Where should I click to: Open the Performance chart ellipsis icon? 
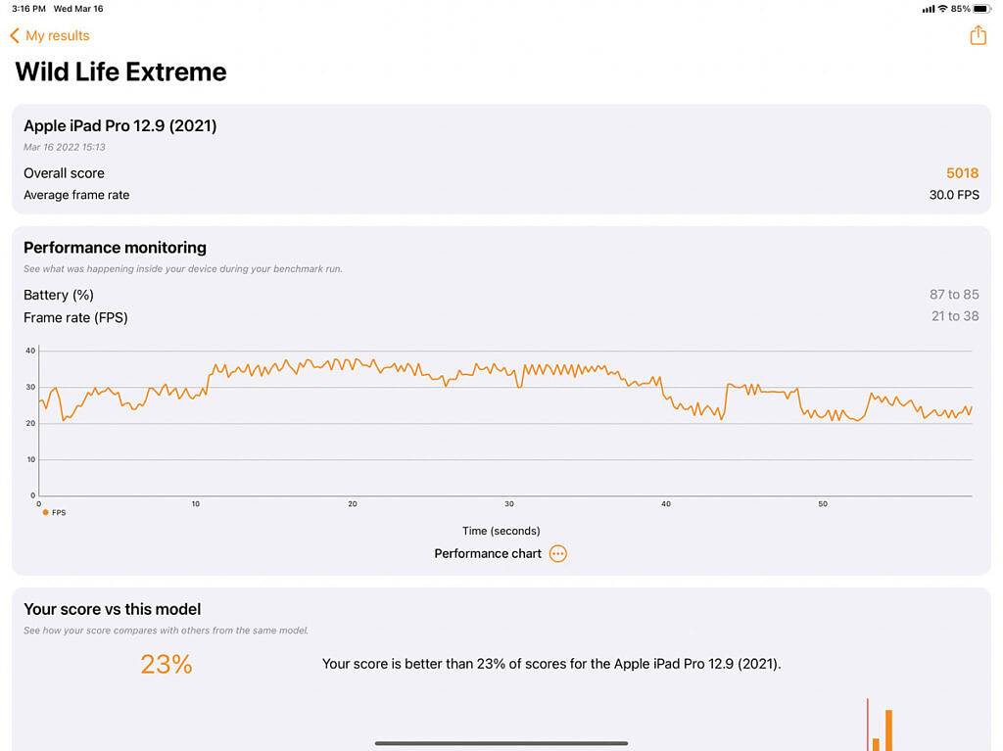click(557, 553)
